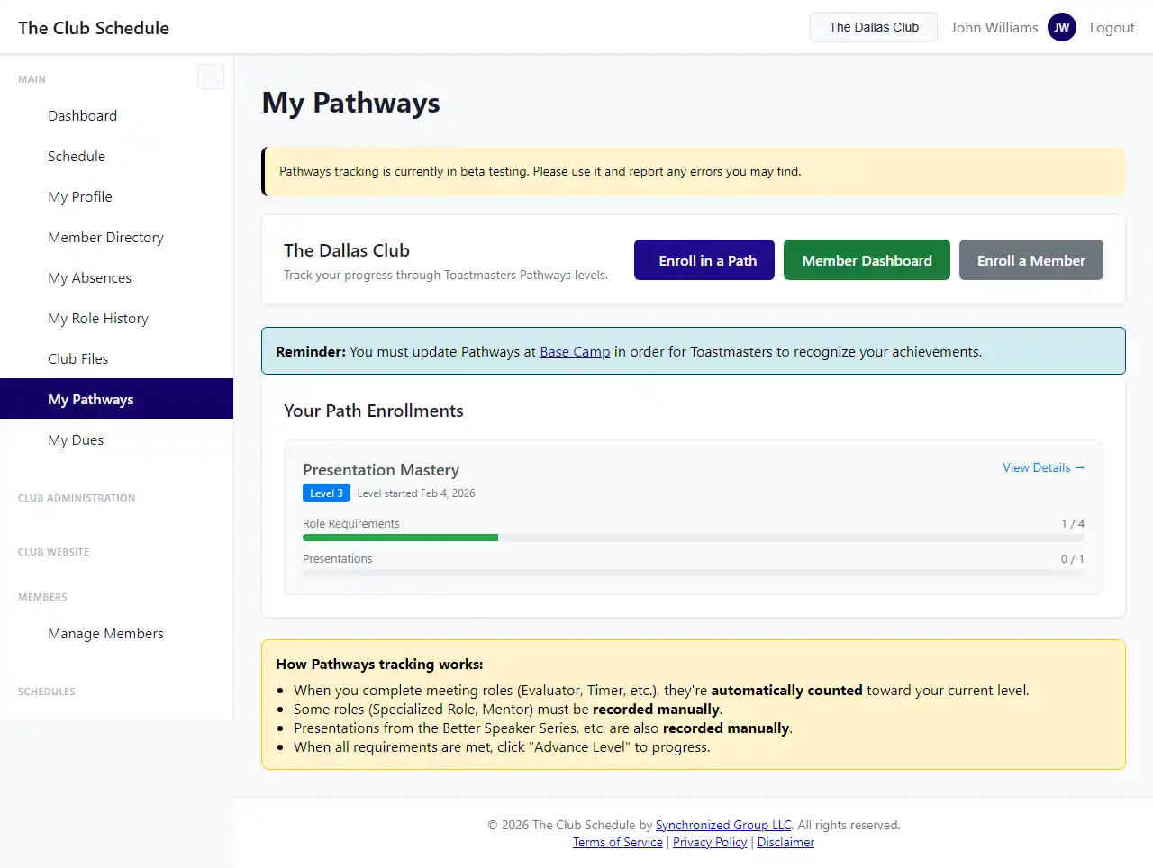The width and height of the screenshot is (1153, 868).
Task: Click the sidebar collapse button
Action: [x=211, y=77]
